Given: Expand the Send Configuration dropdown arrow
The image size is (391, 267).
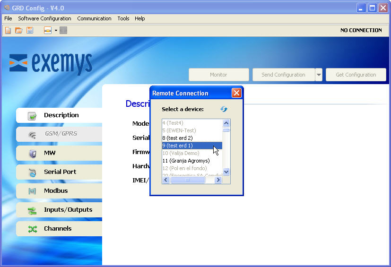Looking at the screenshot, I should [319, 75].
